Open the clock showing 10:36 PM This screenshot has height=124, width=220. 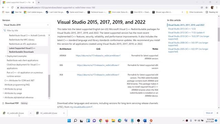click(210, 121)
